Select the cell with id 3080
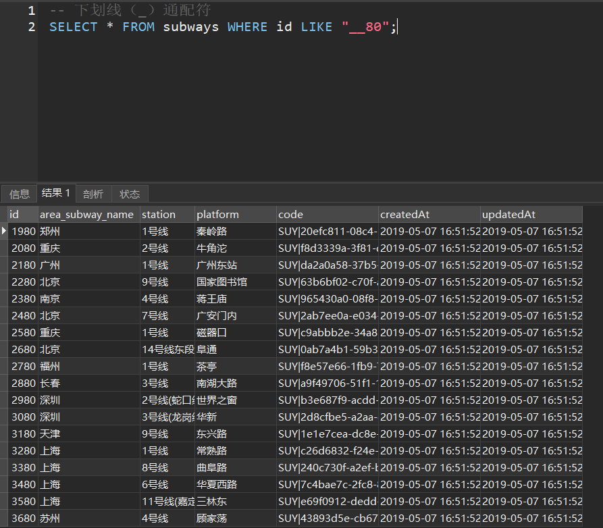This screenshot has width=603, height=528. pyautogui.click(x=23, y=417)
